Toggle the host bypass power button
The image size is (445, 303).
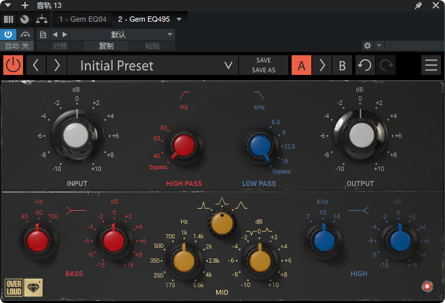(x=9, y=35)
